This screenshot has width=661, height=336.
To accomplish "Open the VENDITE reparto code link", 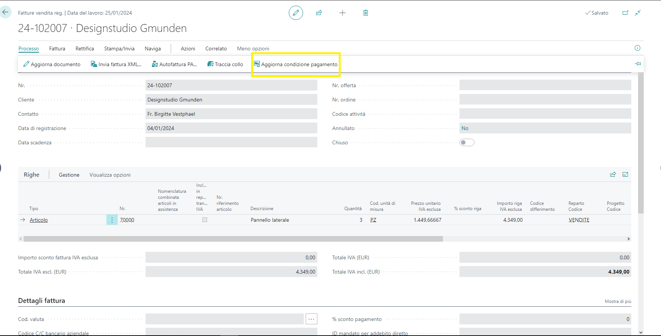I will click(579, 220).
